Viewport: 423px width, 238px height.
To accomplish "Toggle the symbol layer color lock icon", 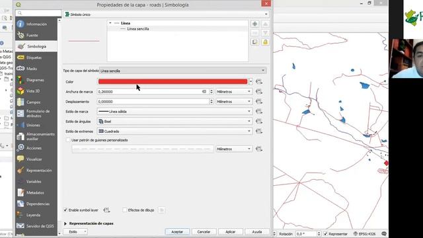I will pyautogui.click(x=265, y=42).
